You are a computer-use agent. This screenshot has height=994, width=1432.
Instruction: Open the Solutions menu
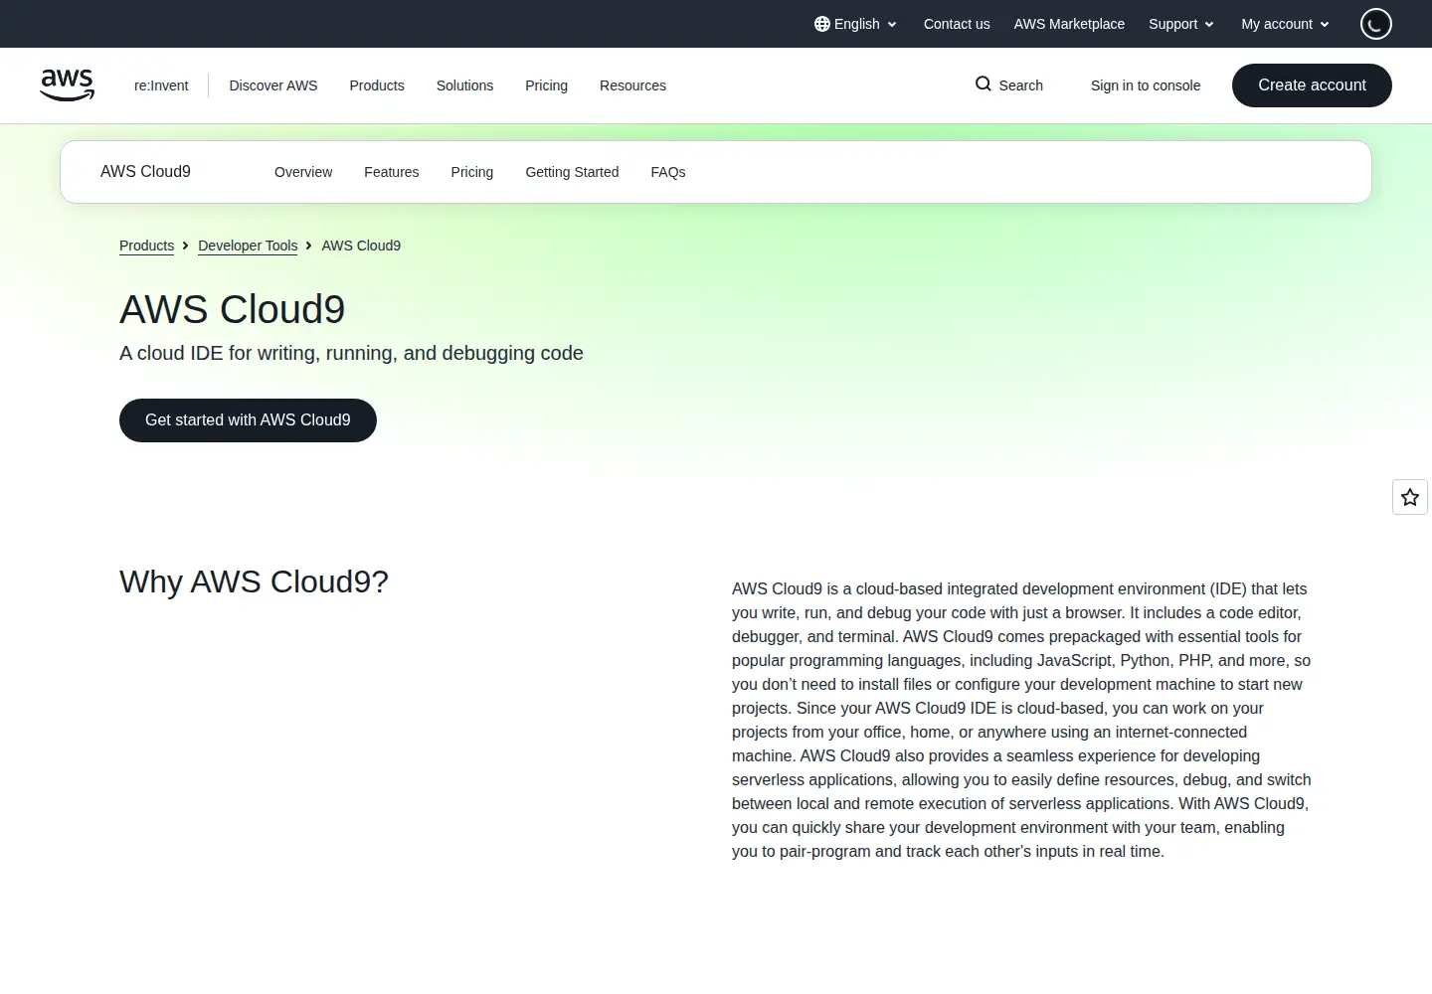464,85
